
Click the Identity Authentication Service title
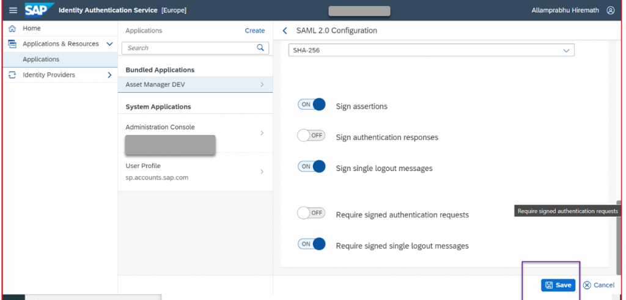(x=108, y=10)
